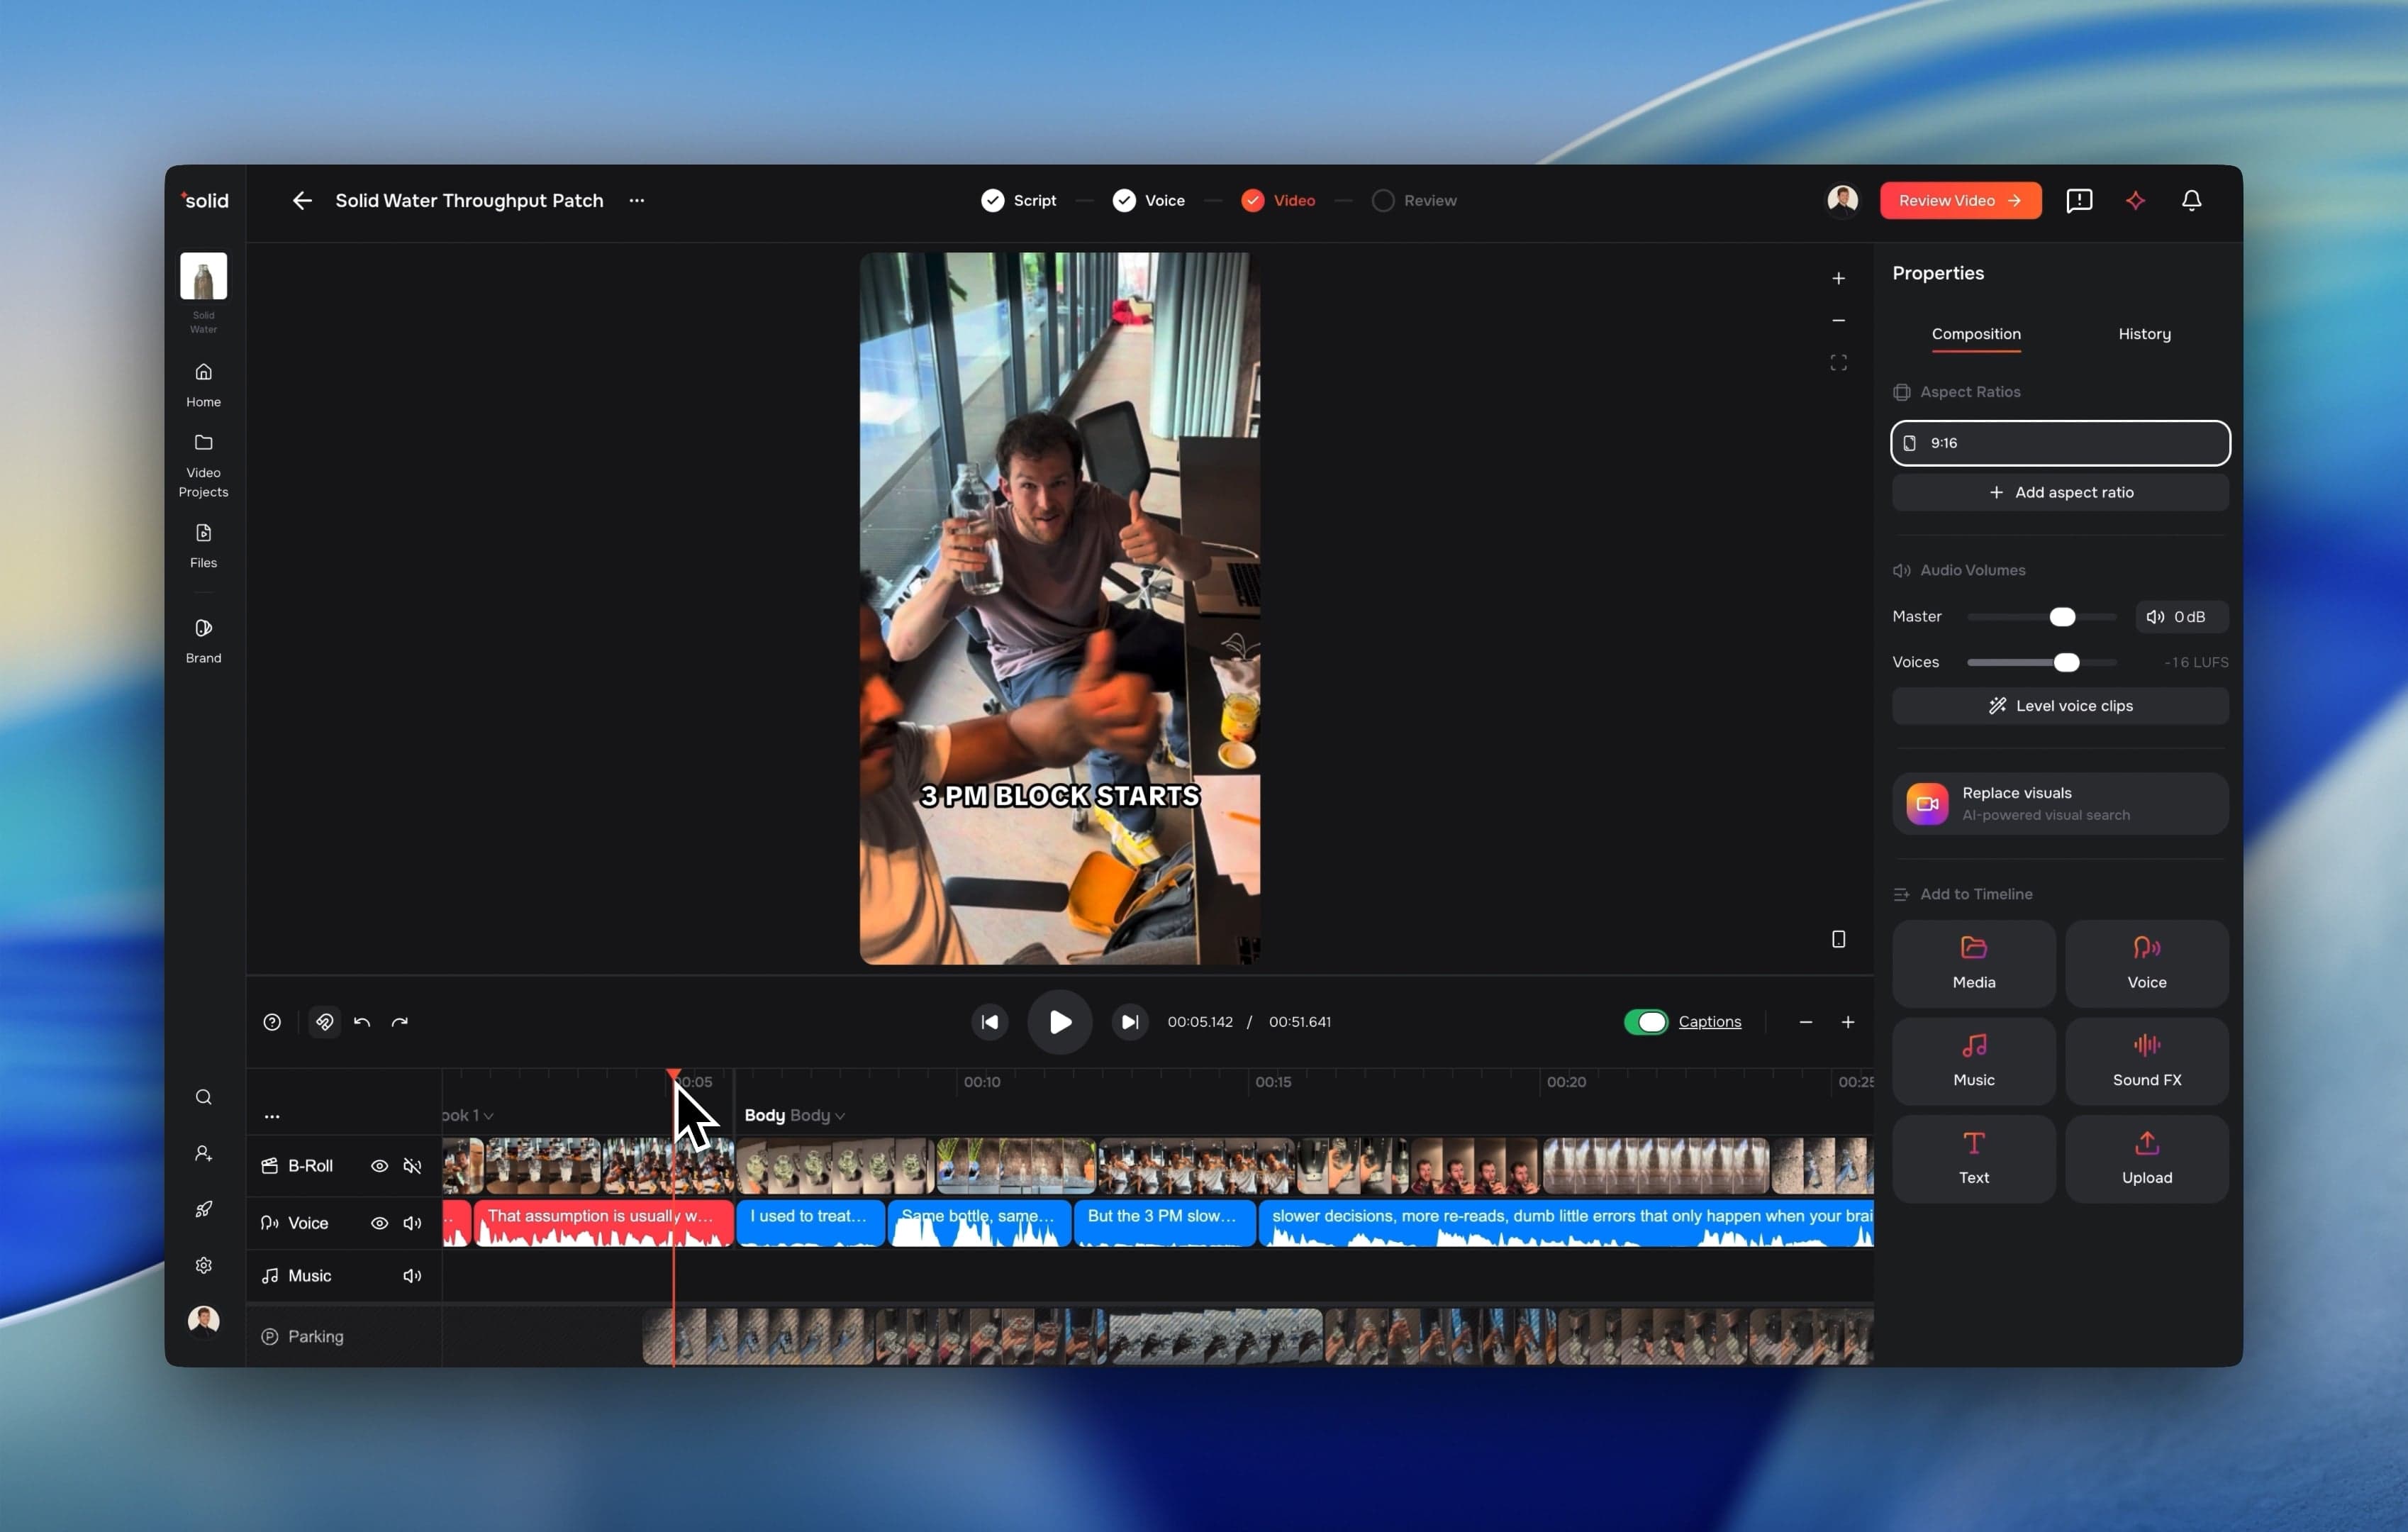Mute master audio via 0 dB button

point(2181,617)
